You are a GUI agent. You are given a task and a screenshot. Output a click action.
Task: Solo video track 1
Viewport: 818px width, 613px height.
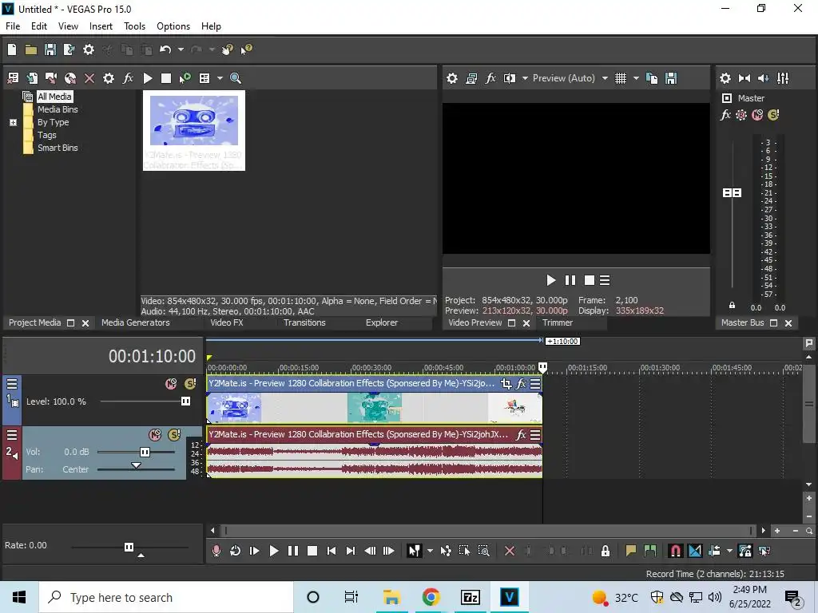190,384
